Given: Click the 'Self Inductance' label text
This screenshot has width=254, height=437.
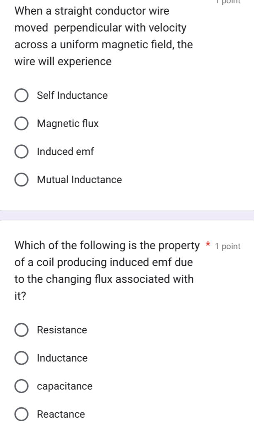Looking at the screenshot, I should (72, 95).
